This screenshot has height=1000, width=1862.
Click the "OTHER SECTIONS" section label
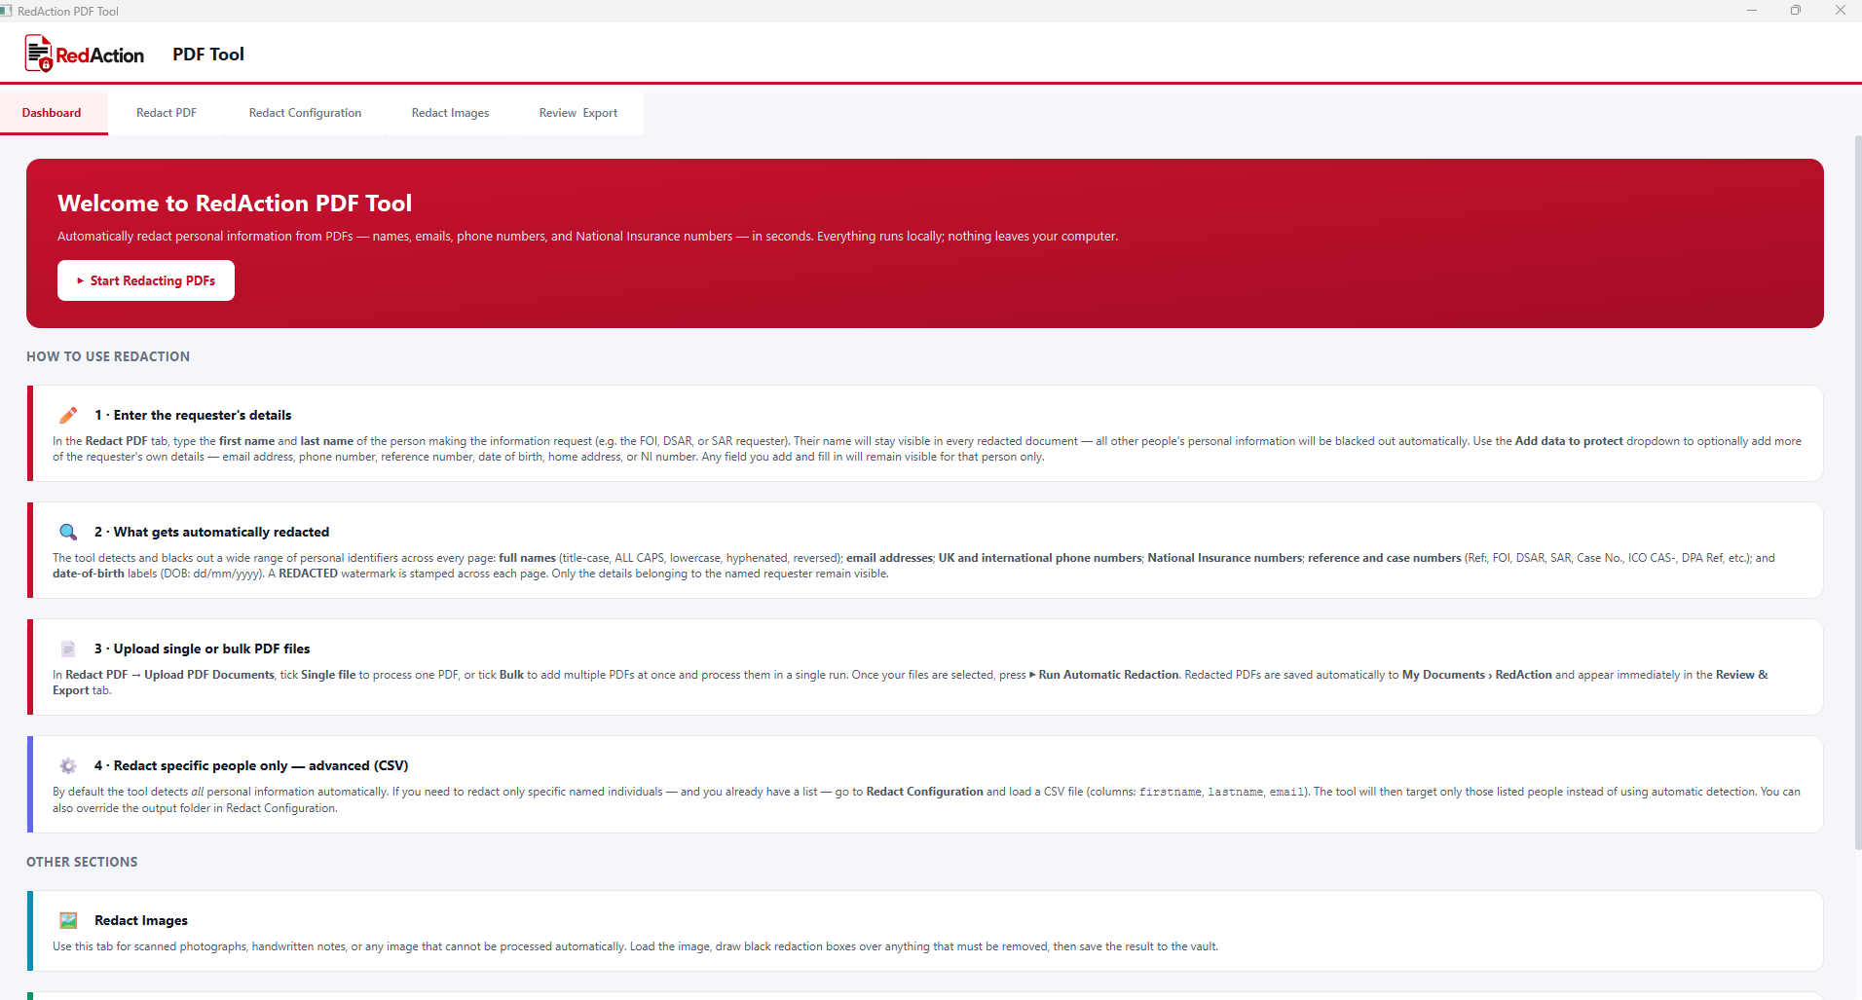coord(82,862)
